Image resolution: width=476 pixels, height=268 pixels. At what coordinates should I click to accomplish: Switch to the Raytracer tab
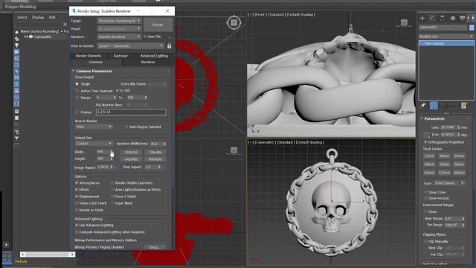(x=120, y=56)
